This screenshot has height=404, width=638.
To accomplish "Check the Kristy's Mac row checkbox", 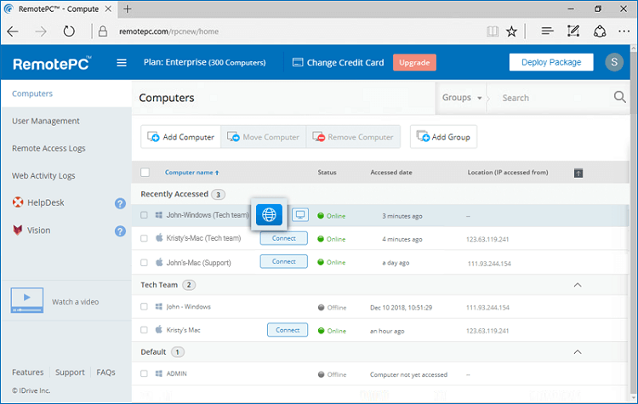I will coord(144,330).
